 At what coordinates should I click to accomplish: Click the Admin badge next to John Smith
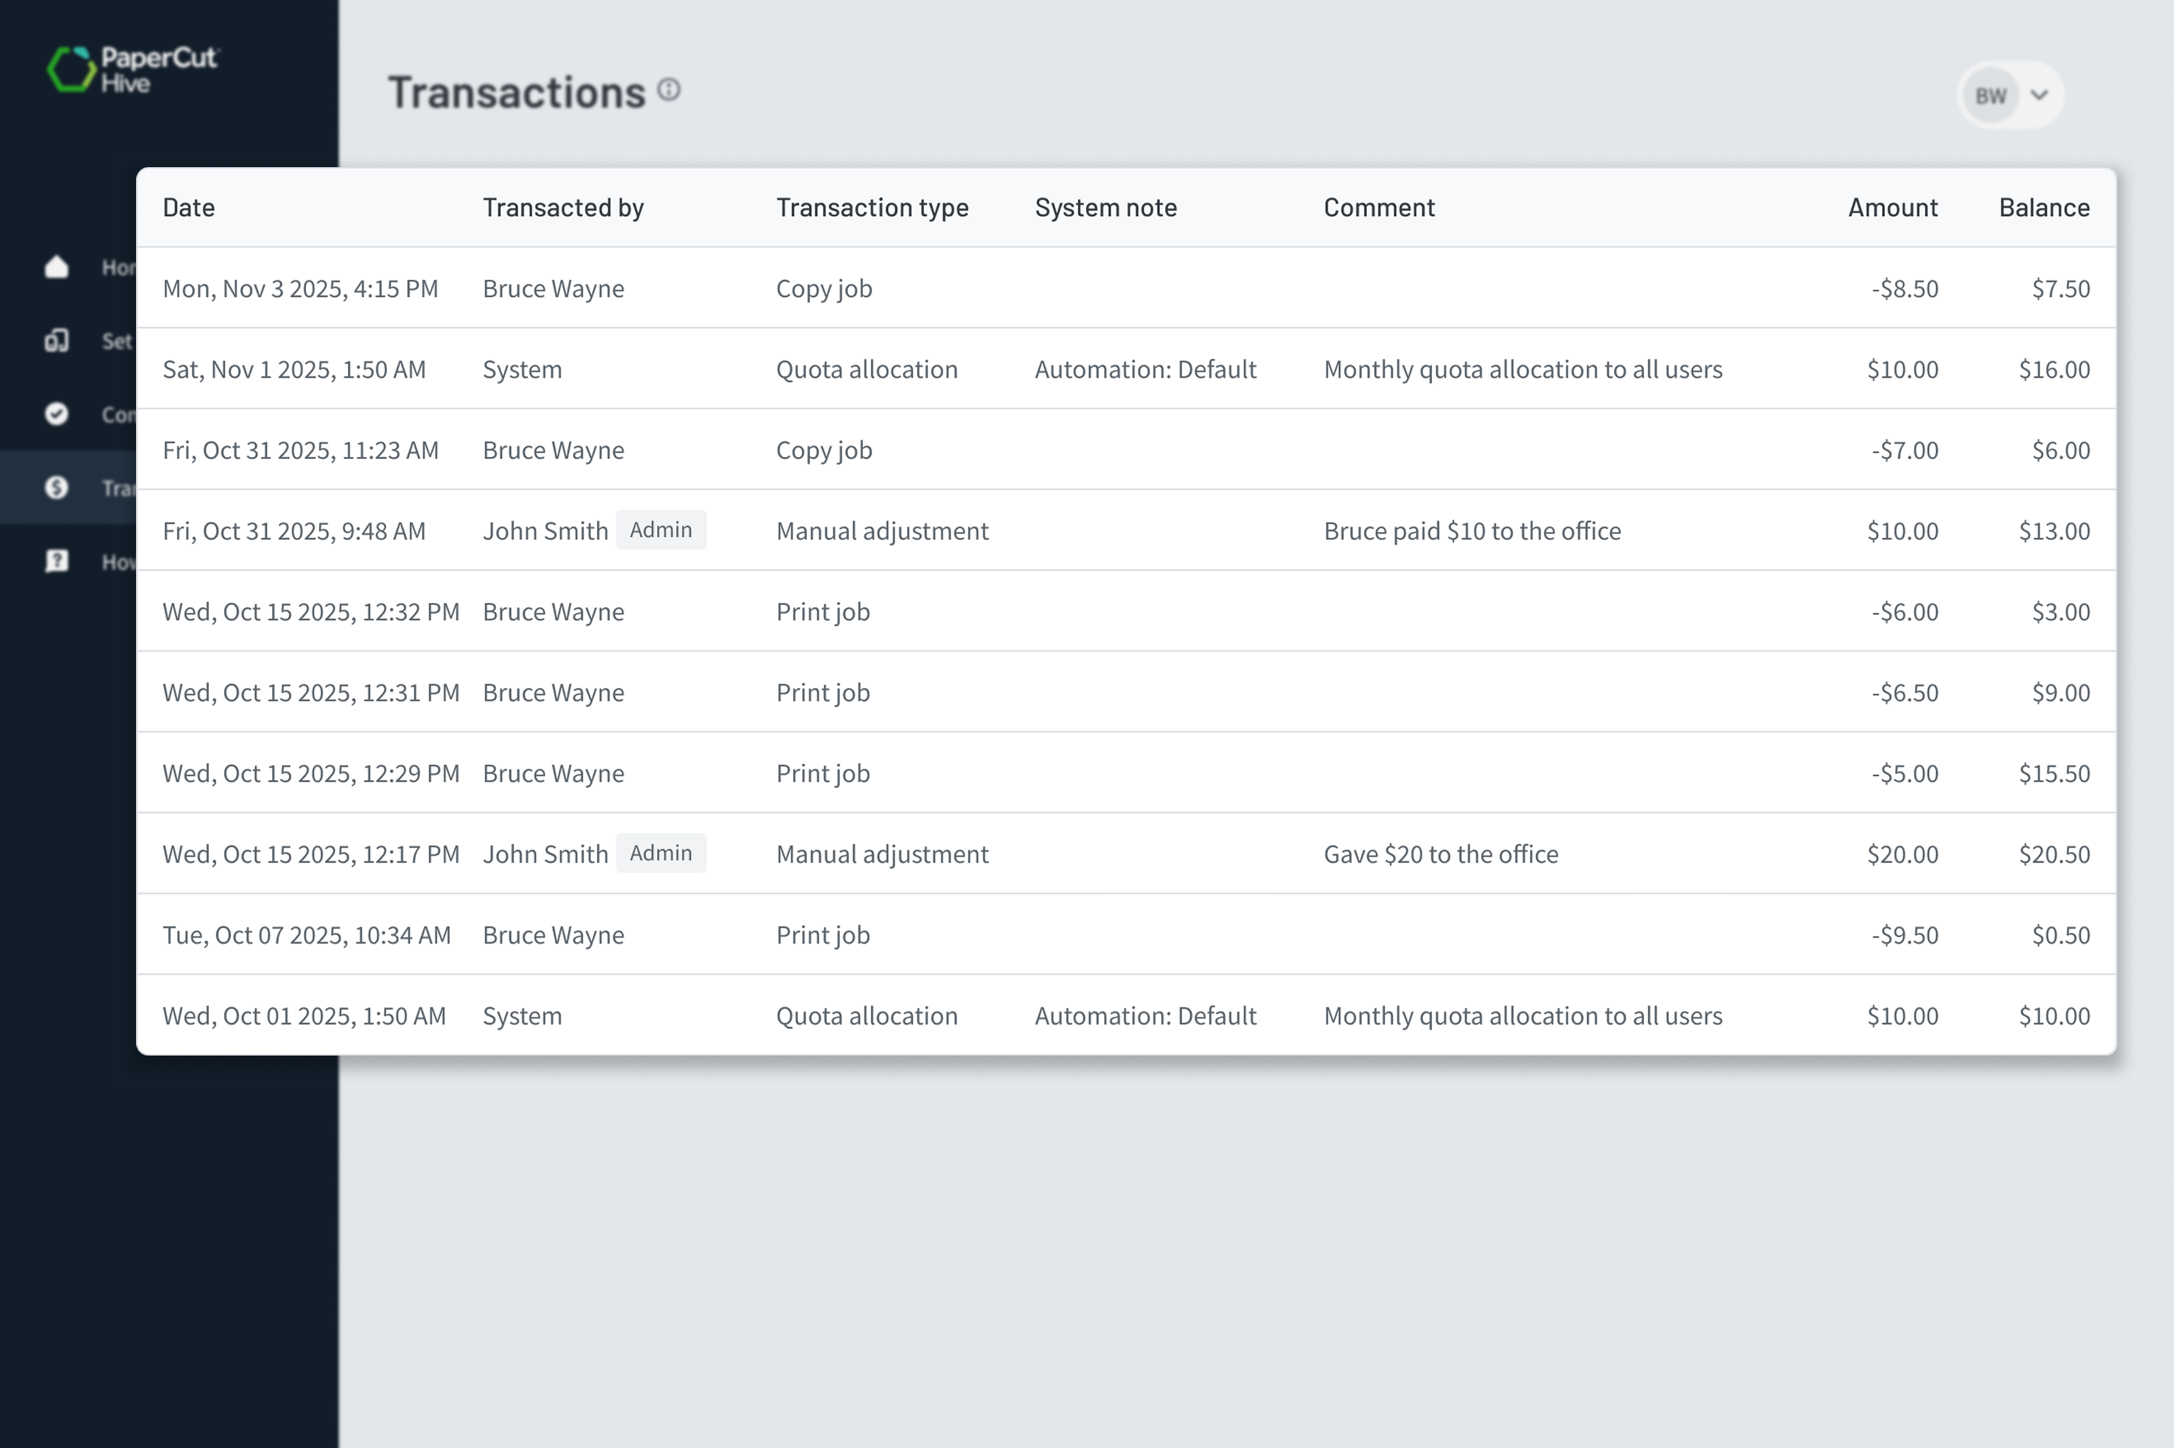(661, 529)
